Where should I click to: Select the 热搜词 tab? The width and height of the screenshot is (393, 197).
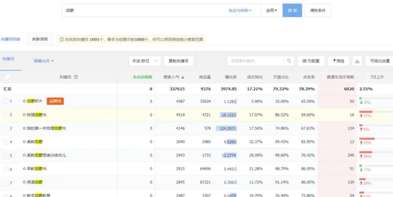pos(8,59)
